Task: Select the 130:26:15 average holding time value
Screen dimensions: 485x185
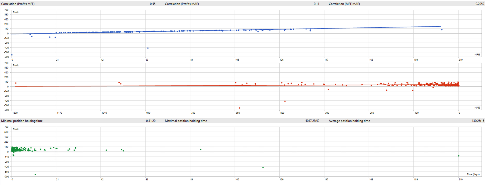Action: (x=478, y=121)
